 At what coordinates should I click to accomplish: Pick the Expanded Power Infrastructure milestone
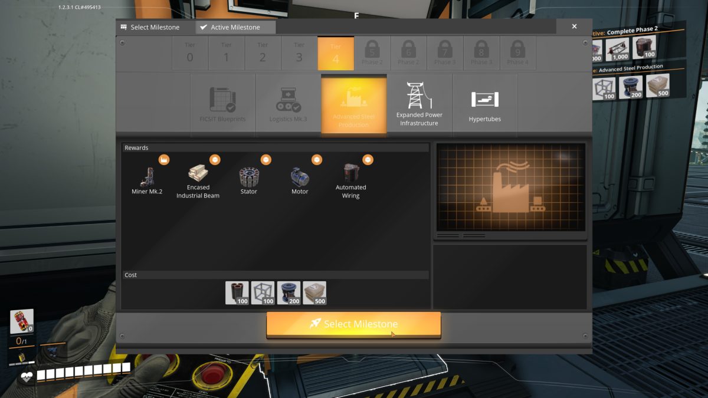419,104
